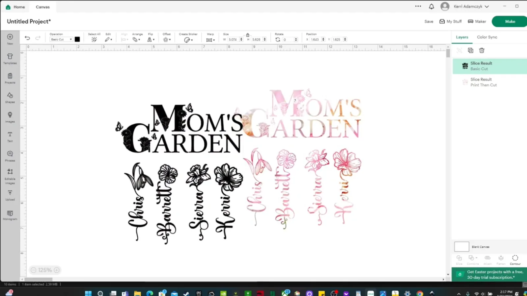Click the rotate stepper arrows
Viewport: 527px width, 296px height.
tap(296, 39)
